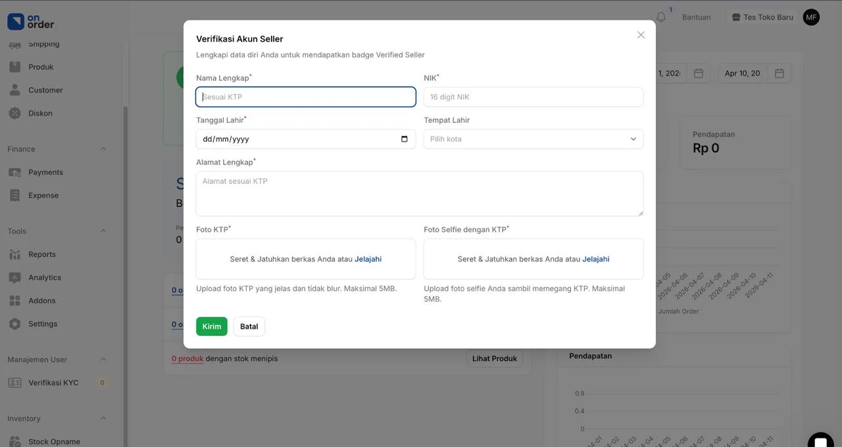Viewport: 842px width, 447px height.
Task: Click the Foto Selfie dengan KTP drop zone
Action: (533, 259)
